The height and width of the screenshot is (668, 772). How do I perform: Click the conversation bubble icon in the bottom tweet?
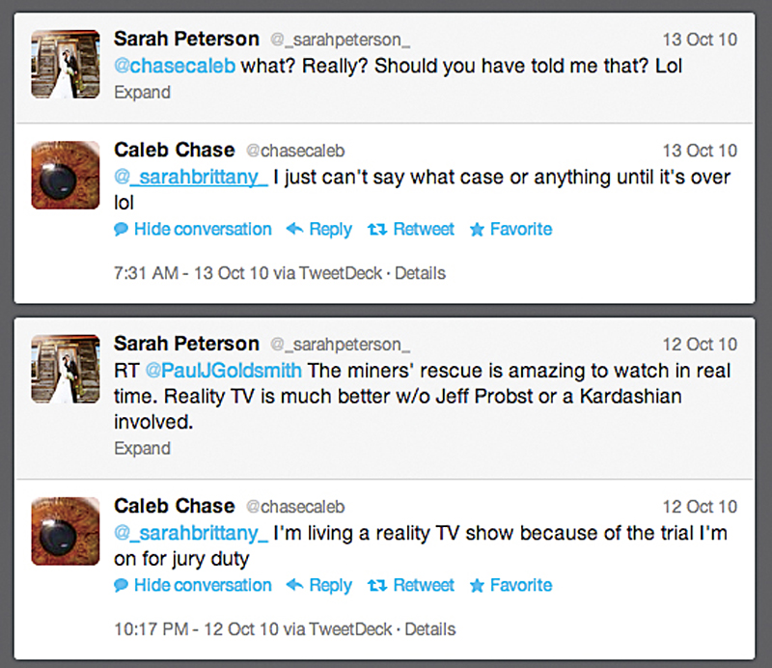pos(121,585)
